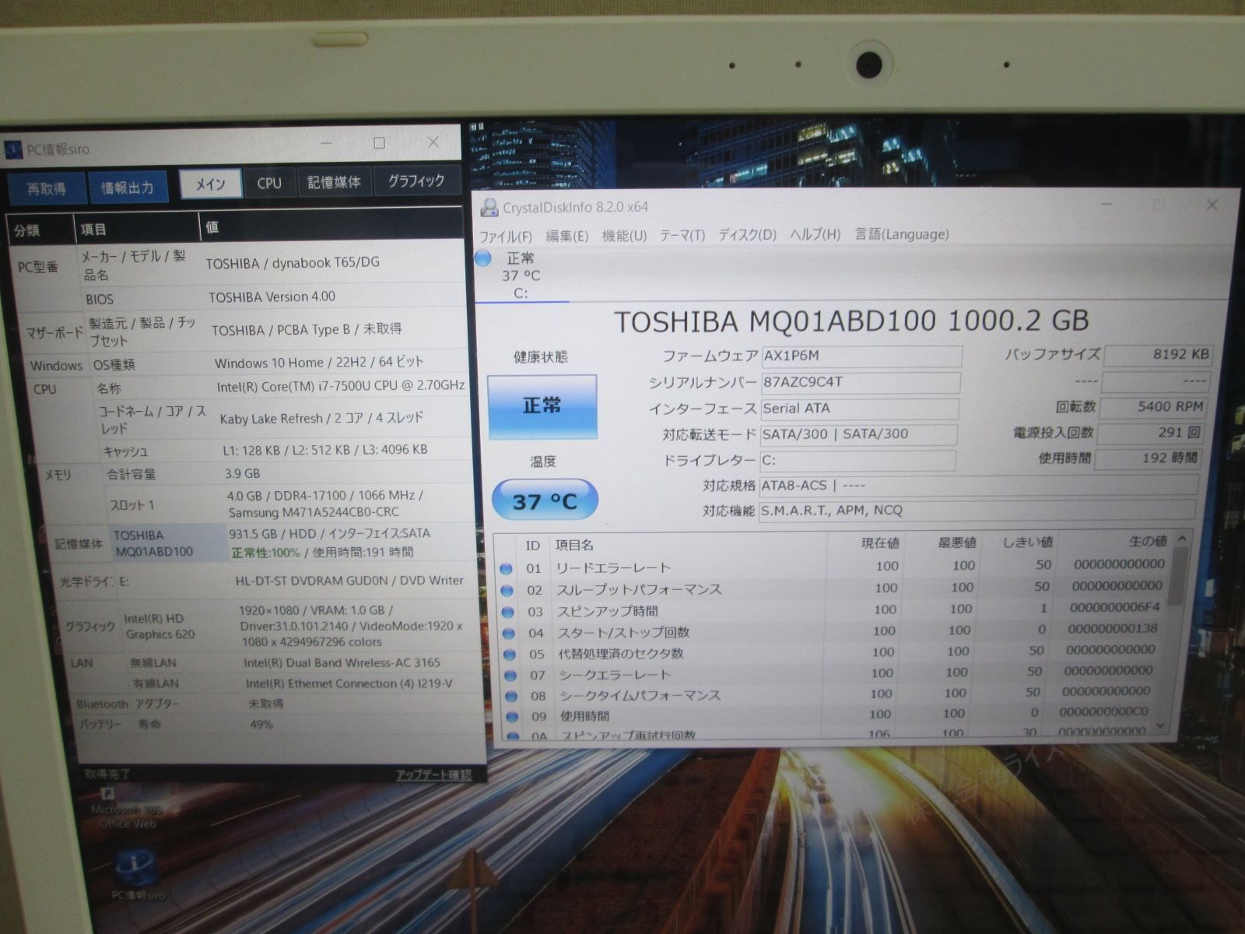This screenshot has height=934, width=1245.
Task: Click the status dot for ID 09 使用時間
Action: tap(512, 717)
